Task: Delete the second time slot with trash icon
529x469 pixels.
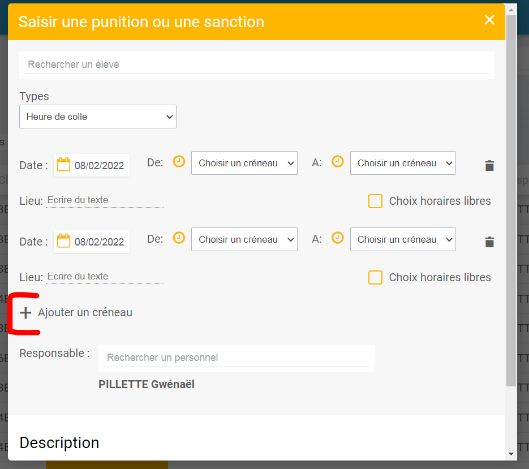Action: [489, 242]
